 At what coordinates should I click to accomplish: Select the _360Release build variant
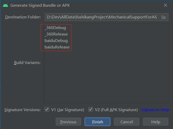(56, 34)
